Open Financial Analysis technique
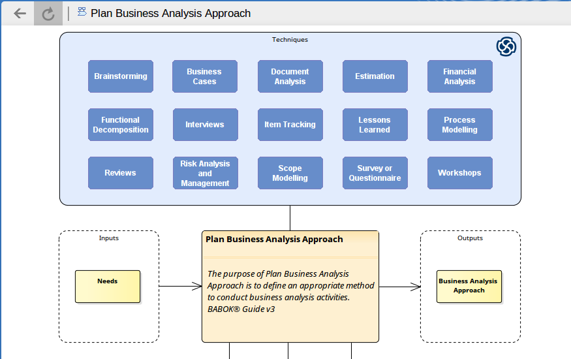The height and width of the screenshot is (359, 571). coord(459,76)
